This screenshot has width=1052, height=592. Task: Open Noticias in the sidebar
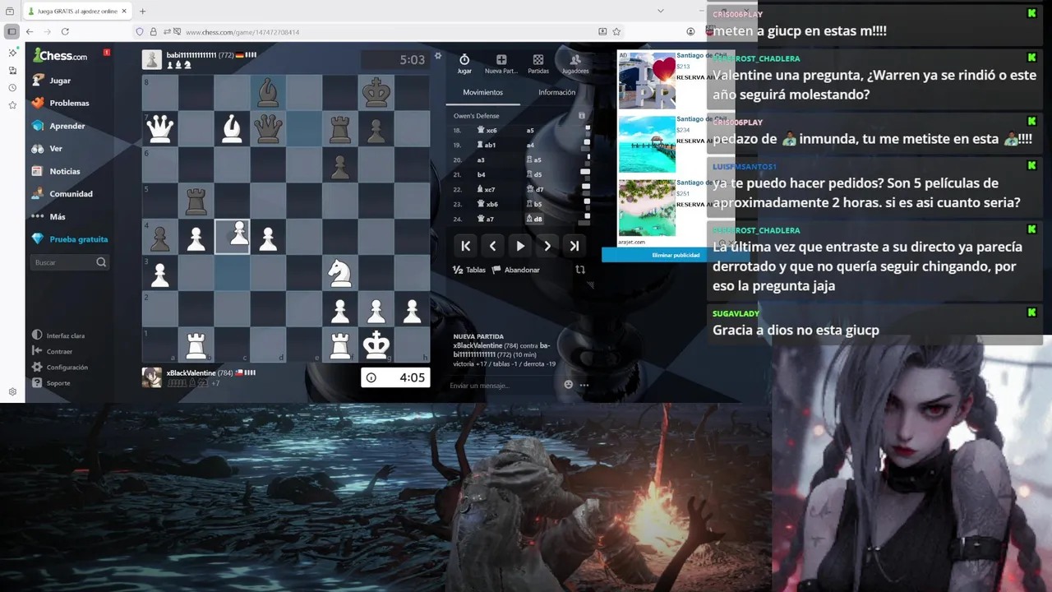pos(56,171)
